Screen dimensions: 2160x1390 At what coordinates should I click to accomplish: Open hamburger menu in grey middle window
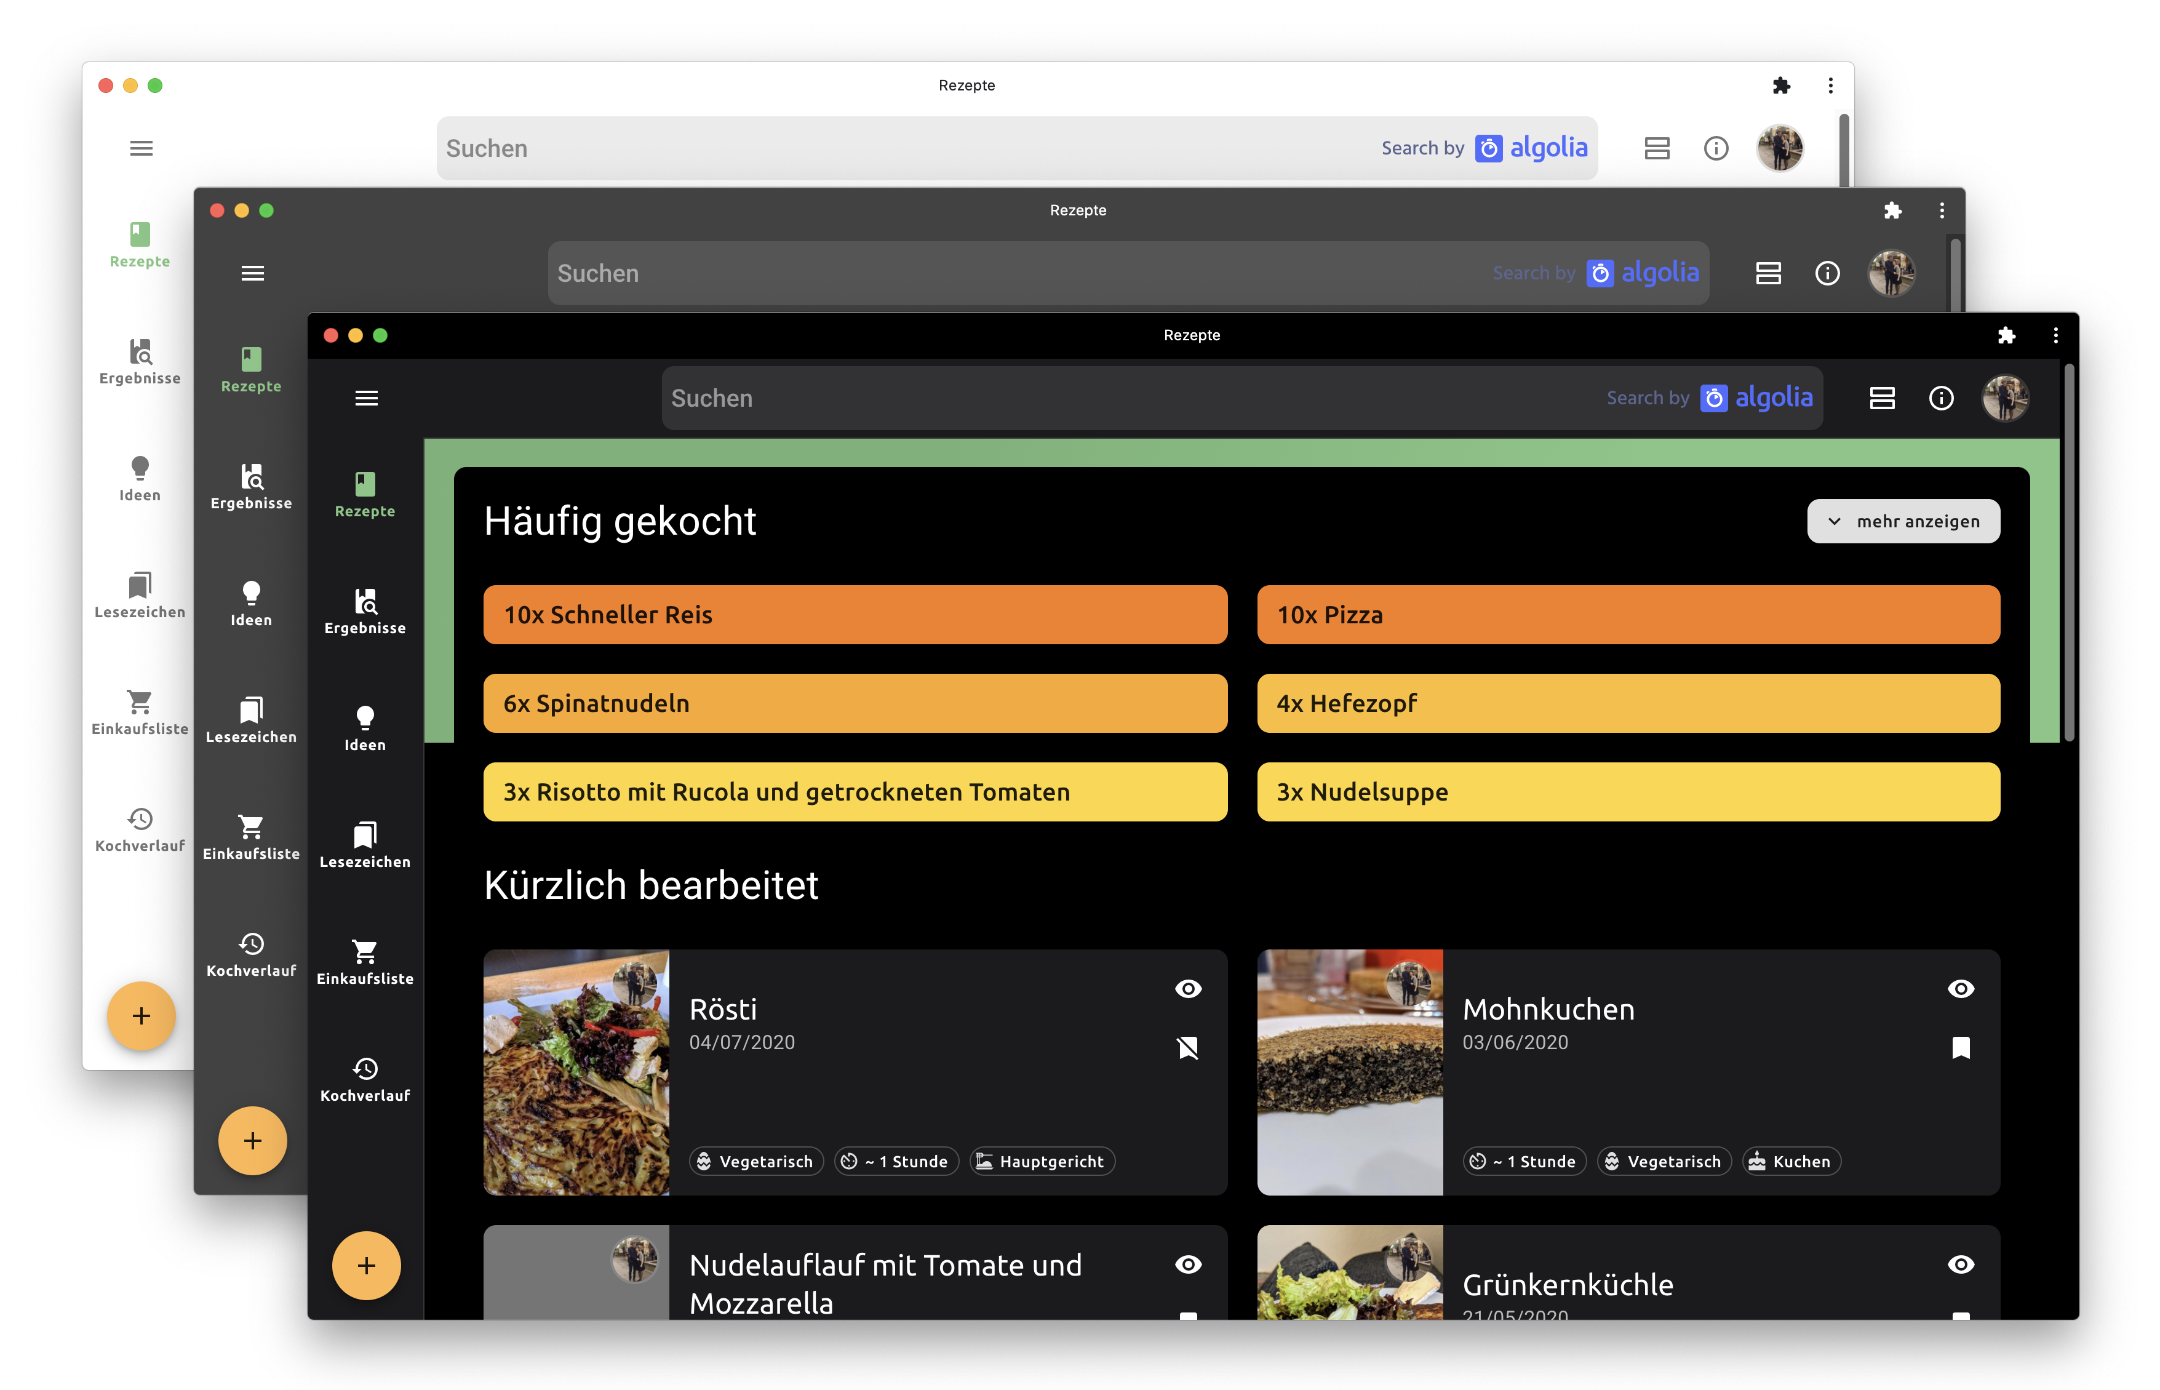coord(253,273)
